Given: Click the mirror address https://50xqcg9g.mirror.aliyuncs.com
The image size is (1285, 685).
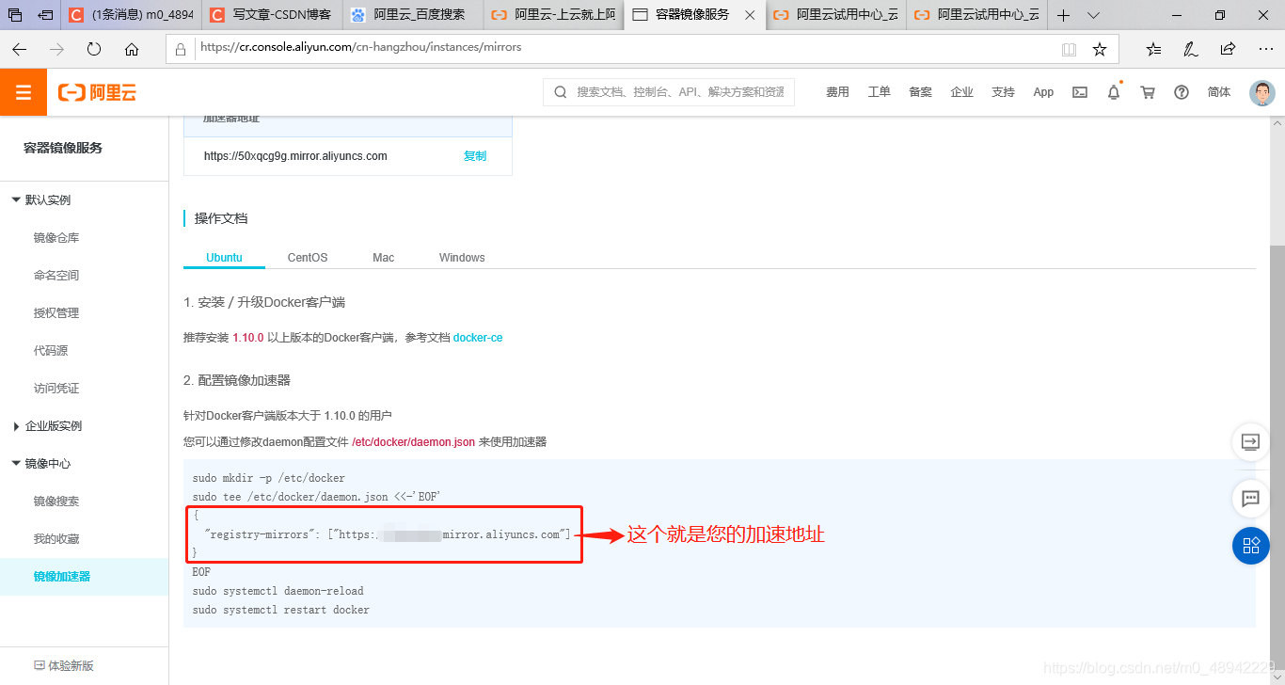Looking at the screenshot, I should click(x=295, y=156).
